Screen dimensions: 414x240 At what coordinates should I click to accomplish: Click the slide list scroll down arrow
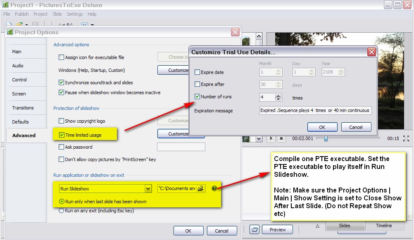click(x=259, y=139)
